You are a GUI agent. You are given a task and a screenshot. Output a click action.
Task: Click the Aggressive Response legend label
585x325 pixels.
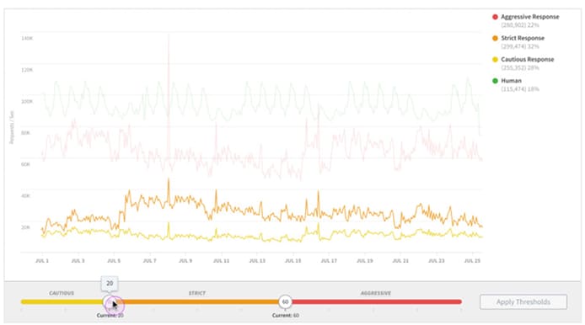[529, 17]
